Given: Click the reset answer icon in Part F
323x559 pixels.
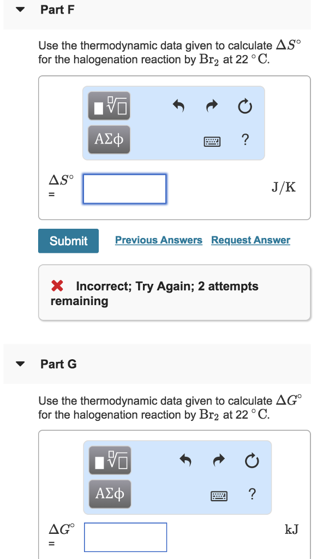Looking at the screenshot, I should coord(245,107).
